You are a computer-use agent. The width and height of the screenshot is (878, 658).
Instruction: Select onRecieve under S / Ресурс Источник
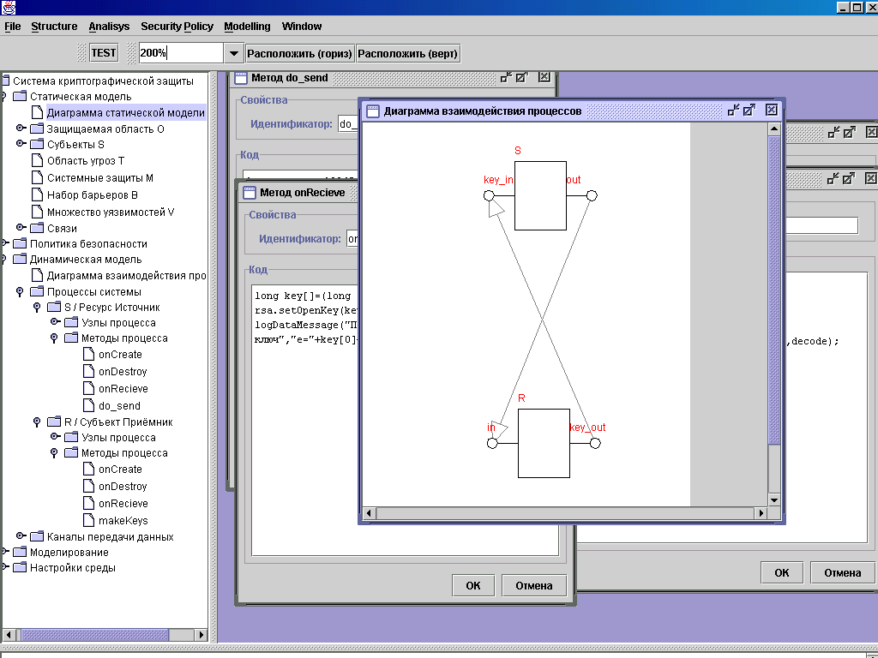point(123,389)
